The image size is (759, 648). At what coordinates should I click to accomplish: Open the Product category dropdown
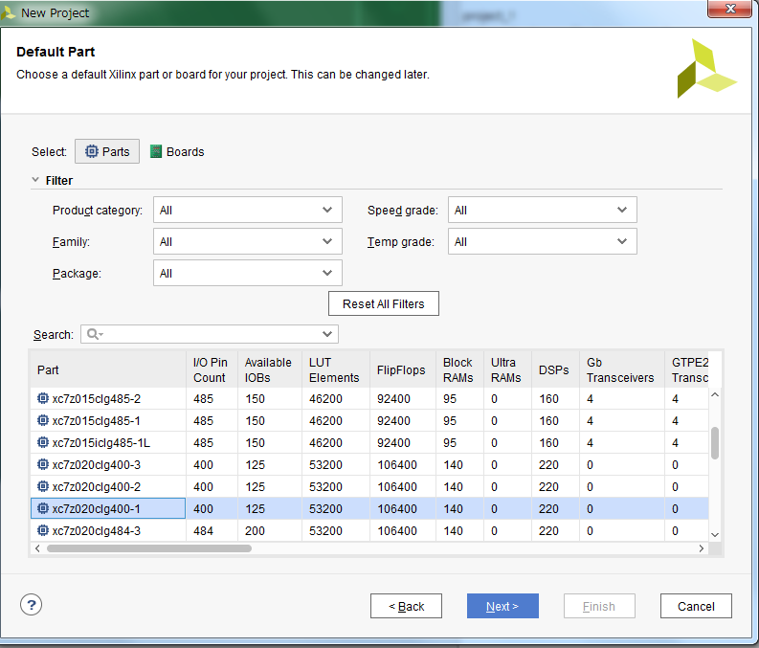[247, 211]
